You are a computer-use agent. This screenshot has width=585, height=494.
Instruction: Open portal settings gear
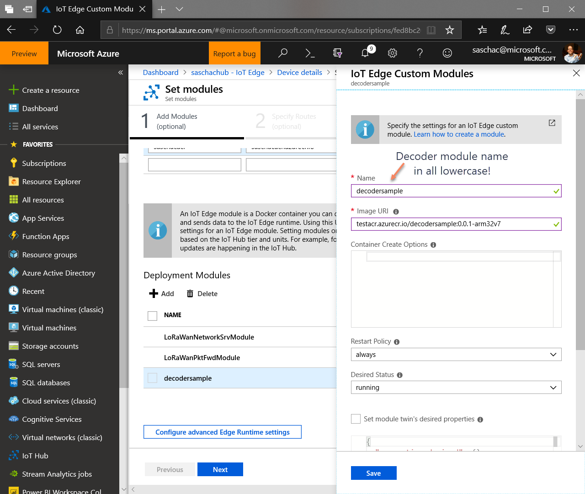click(392, 53)
